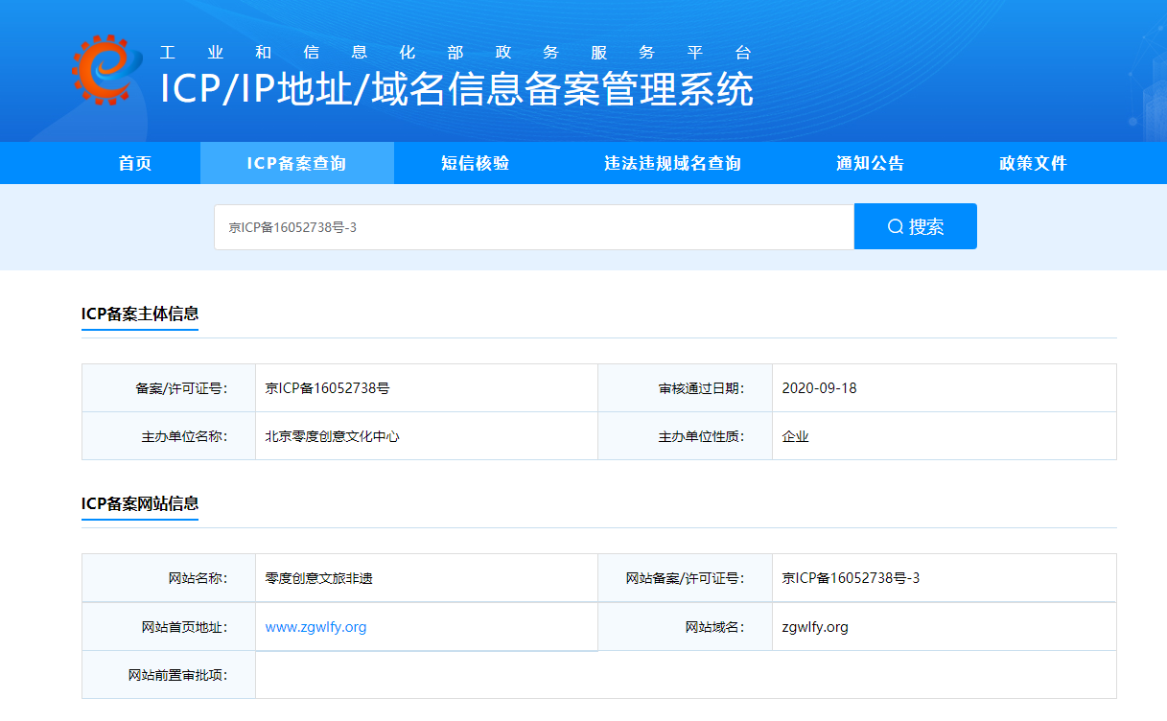Click the organizer type value 企业

pos(795,436)
